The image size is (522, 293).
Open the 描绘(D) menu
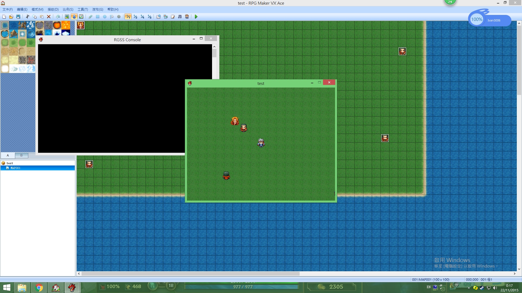(x=53, y=9)
